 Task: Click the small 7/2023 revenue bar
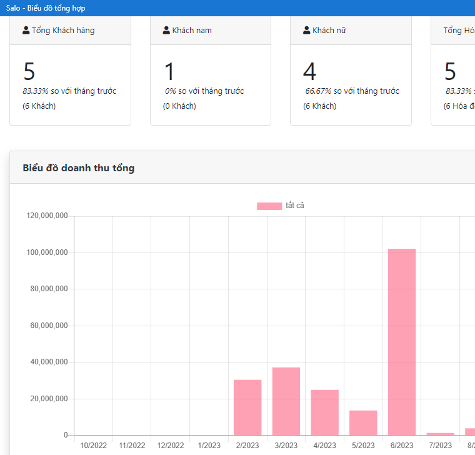(440, 434)
